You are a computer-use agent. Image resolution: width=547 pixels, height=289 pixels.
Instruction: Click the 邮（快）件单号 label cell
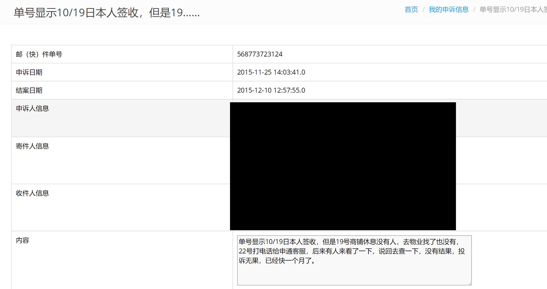point(39,54)
